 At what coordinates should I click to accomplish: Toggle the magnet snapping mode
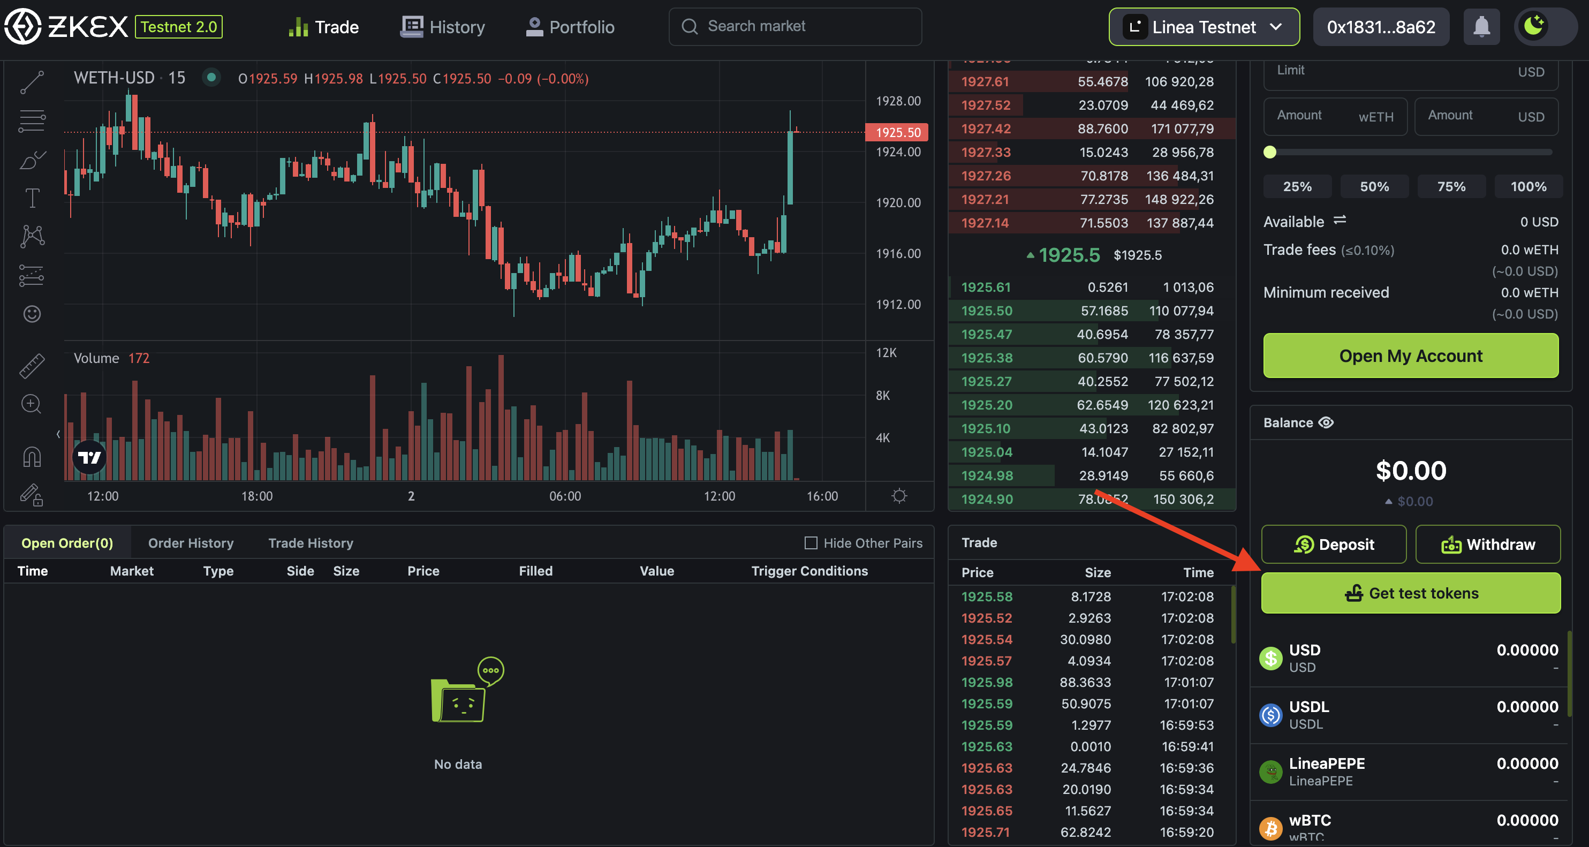[32, 457]
